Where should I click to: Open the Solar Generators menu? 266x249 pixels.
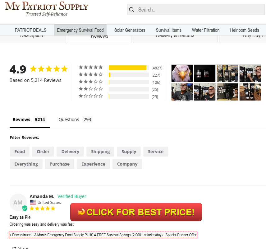tap(130, 30)
